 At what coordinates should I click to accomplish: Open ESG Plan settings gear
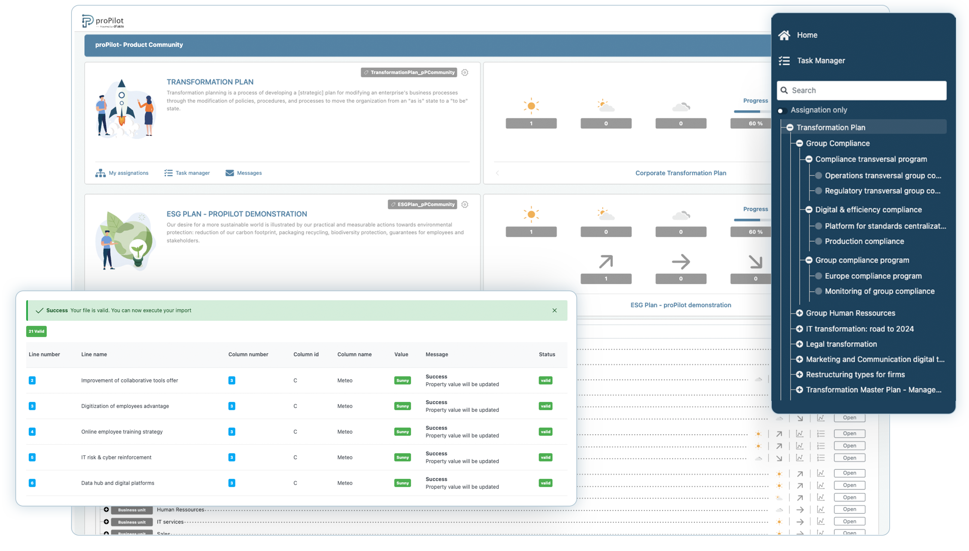coord(464,204)
